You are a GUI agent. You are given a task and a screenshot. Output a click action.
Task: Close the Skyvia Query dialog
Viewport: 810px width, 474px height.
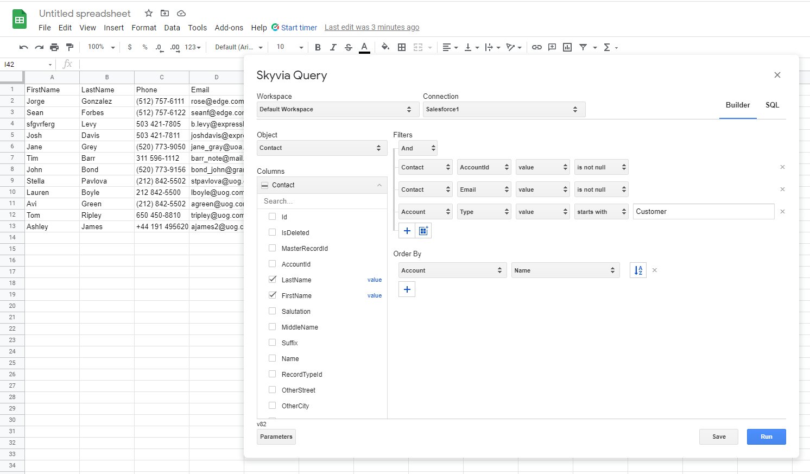777,75
